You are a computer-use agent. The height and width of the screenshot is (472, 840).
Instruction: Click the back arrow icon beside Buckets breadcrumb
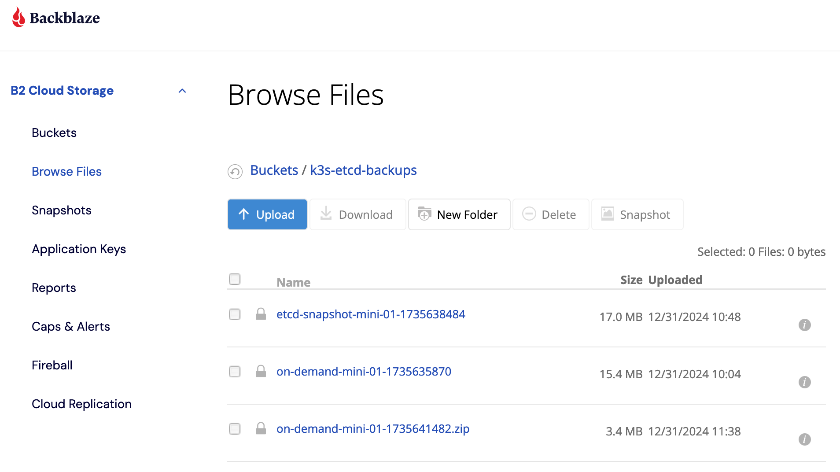point(235,171)
